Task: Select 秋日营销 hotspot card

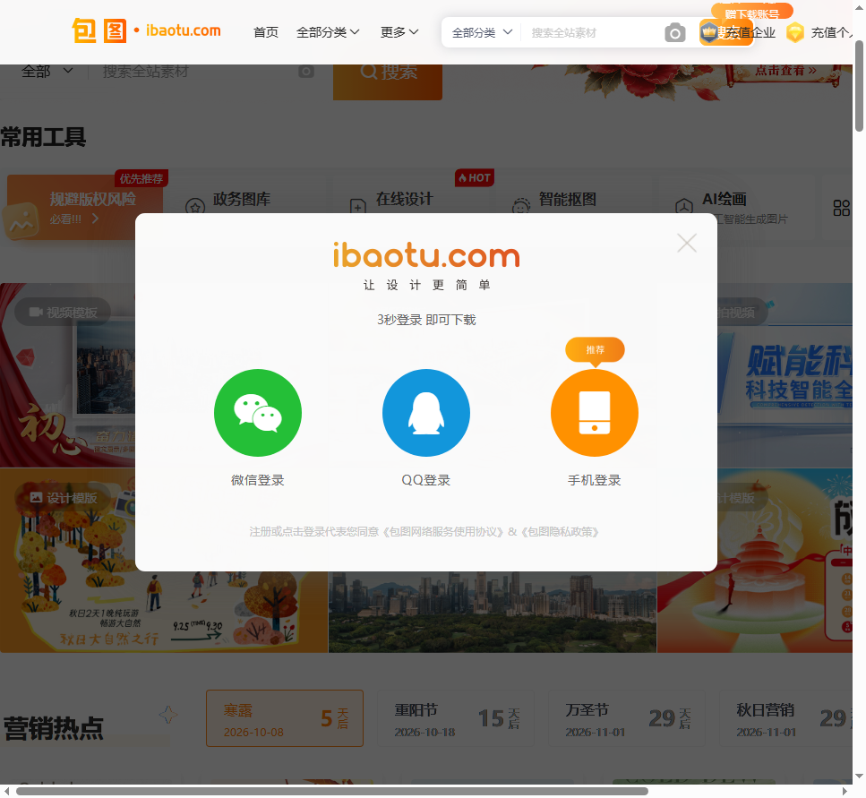Action: (785, 718)
